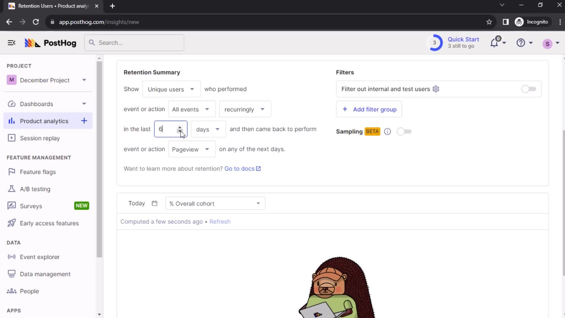Open Event explorer section
Viewport: 565px width, 318px height.
(x=40, y=257)
